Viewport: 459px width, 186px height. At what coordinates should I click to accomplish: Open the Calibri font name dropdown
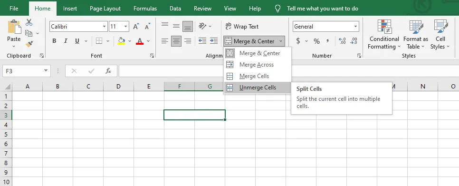tap(104, 27)
